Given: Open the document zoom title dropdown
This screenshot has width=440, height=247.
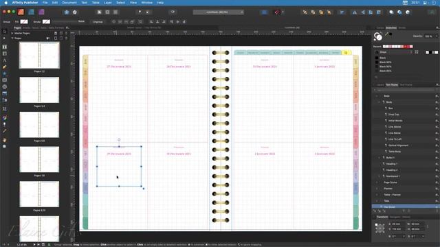Looking at the screenshot, I should tap(219, 12).
